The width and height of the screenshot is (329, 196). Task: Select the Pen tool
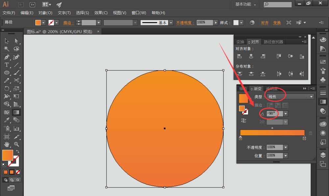click(x=7, y=57)
